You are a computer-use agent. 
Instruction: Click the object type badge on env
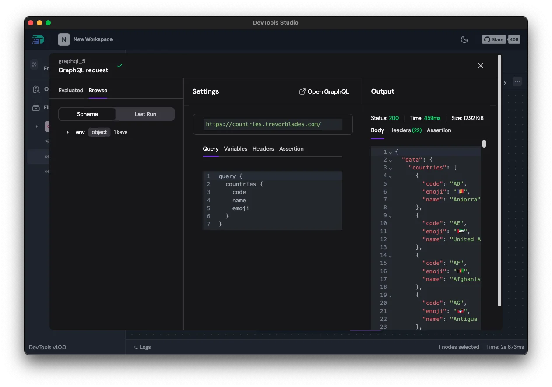99,132
